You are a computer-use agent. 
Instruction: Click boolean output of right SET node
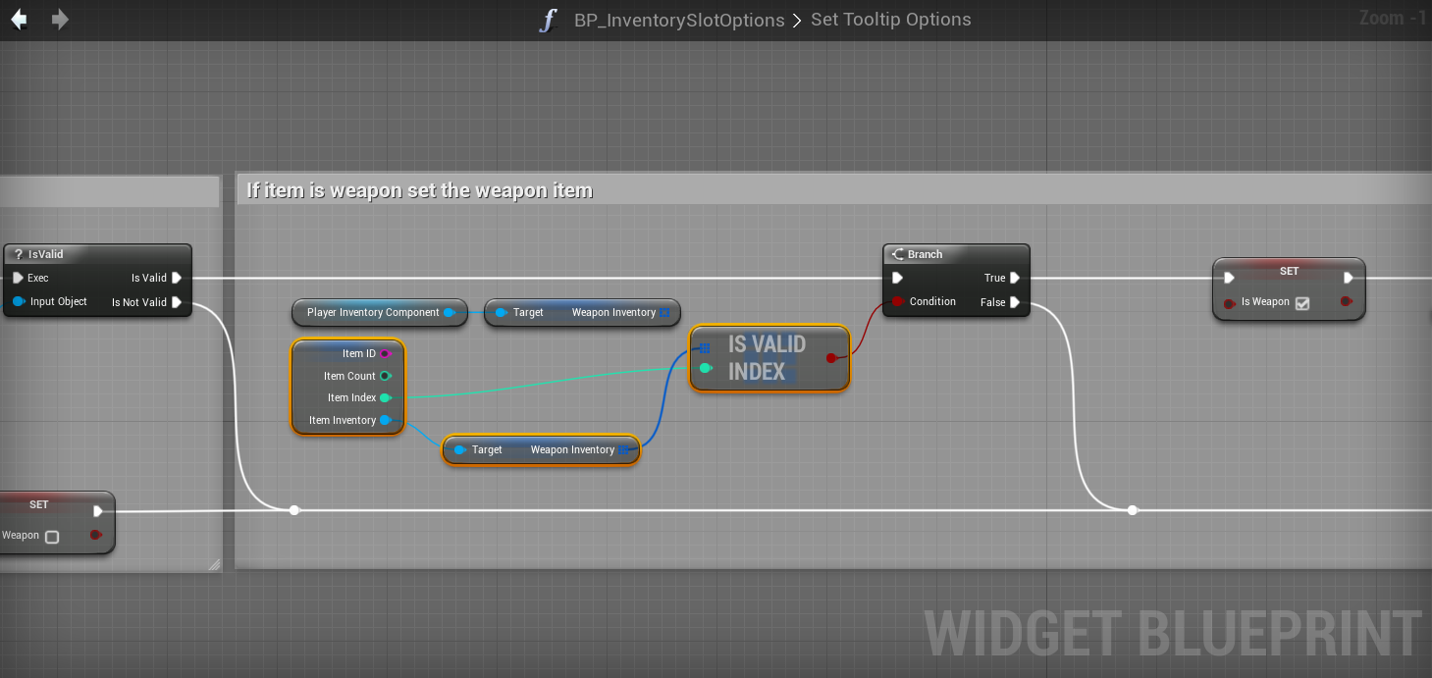point(1349,302)
